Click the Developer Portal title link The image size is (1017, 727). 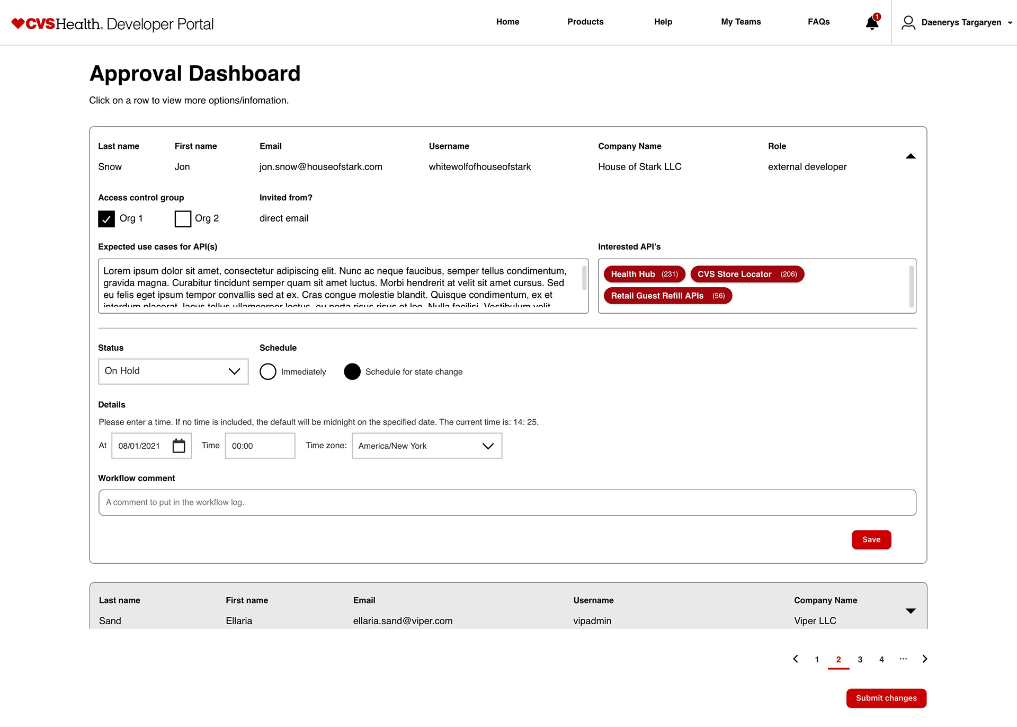pos(160,24)
